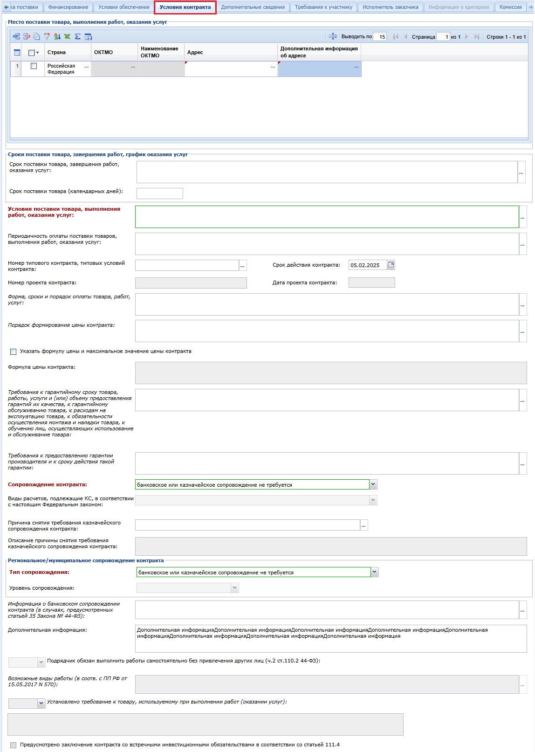Open ellipsis editor for 'Условия поставки товара'
The width and height of the screenshot is (535, 752).
[x=522, y=217]
